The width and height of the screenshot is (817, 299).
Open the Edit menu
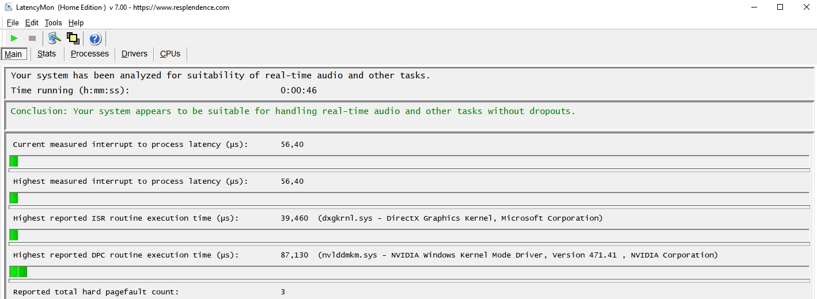[32, 23]
